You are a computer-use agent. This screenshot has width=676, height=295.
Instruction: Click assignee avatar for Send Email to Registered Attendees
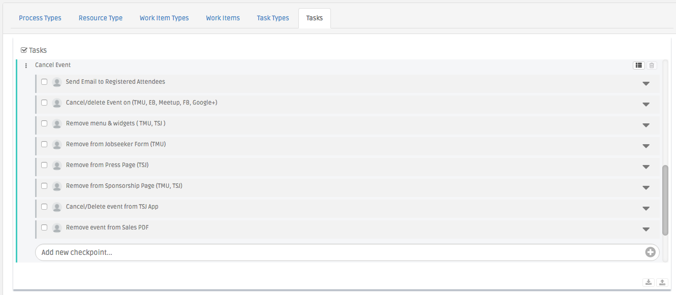click(57, 82)
